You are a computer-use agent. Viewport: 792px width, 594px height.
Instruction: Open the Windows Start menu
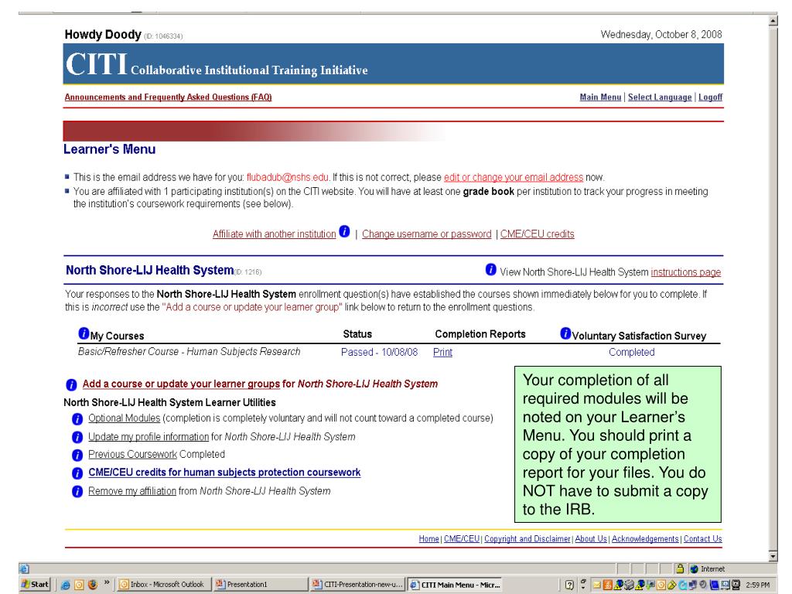[x=35, y=585]
